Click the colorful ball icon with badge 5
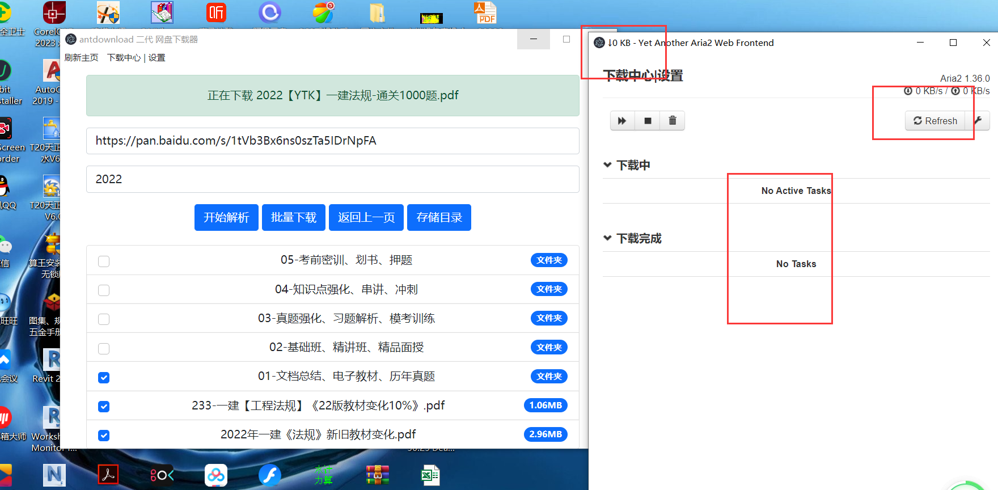Screen dimensions: 998x490 point(324,12)
